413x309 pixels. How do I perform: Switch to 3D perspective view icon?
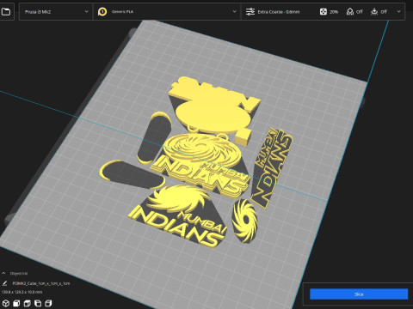[6, 303]
